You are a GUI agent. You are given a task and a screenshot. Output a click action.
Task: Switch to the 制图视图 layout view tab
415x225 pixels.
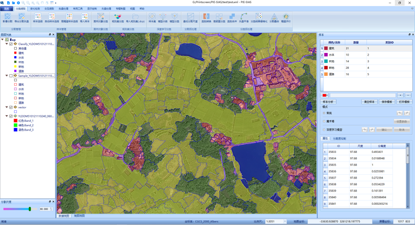(79, 216)
